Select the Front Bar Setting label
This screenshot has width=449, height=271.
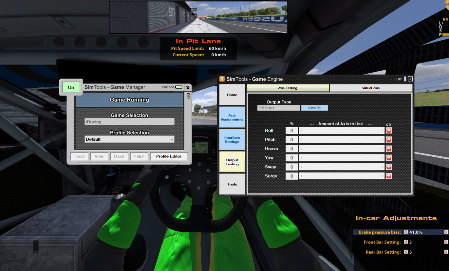pyautogui.click(x=382, y=242)
